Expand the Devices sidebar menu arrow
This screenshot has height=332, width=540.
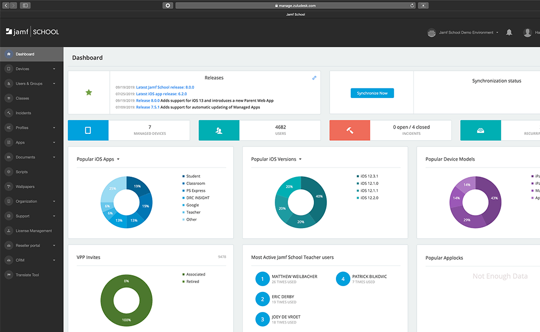click(x=54, y=69)
